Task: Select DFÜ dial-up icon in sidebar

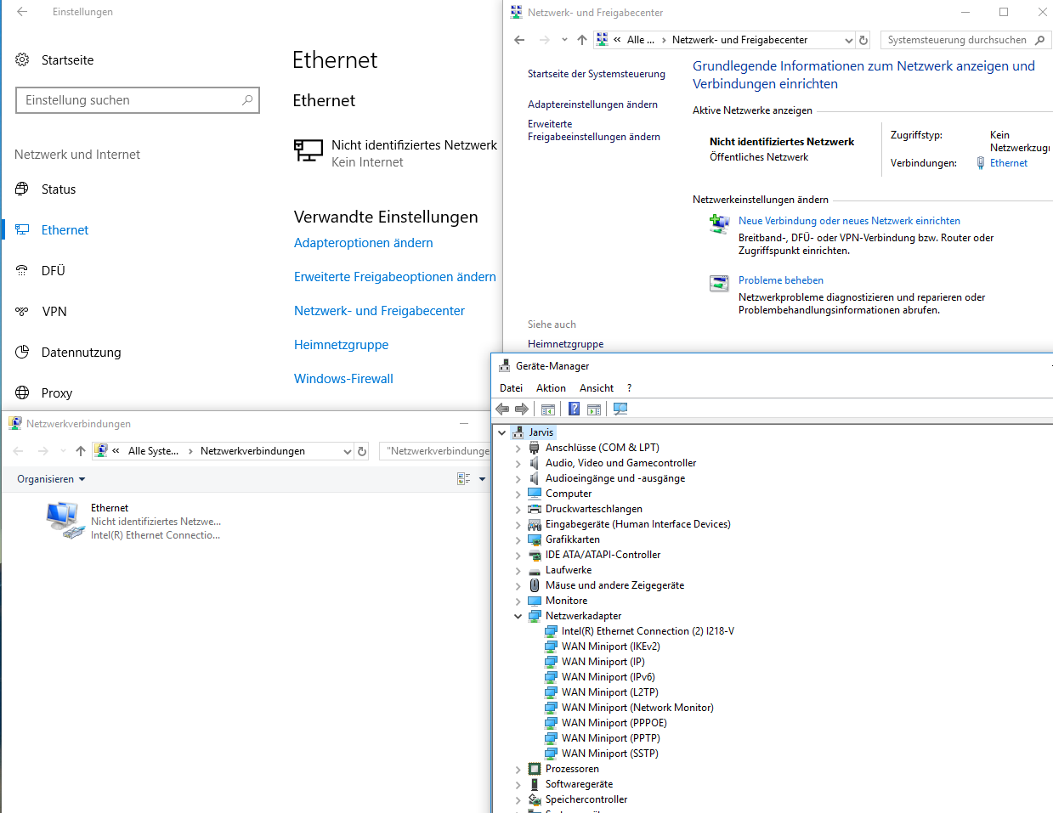Action: [22, 270]
